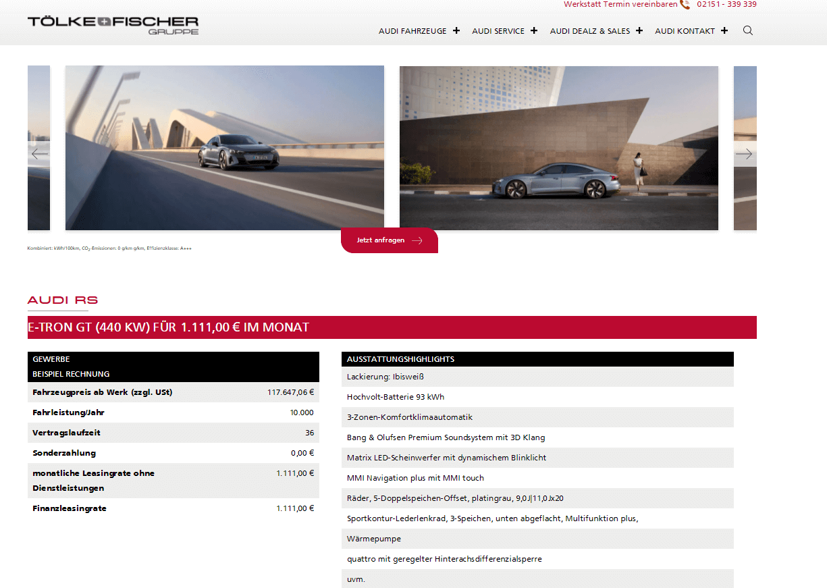Open the Audi Service menu
827x588 pixels.
(x=498, y=31)
